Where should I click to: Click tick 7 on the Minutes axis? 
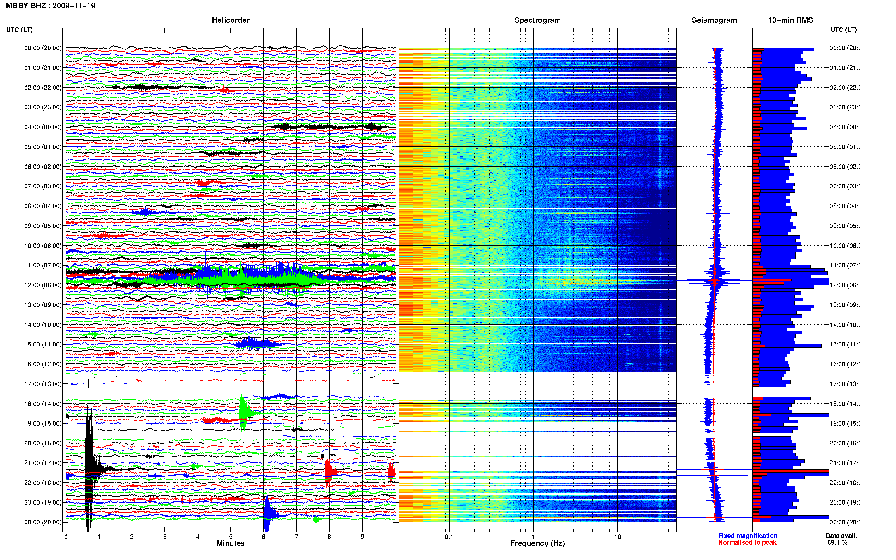296,537
